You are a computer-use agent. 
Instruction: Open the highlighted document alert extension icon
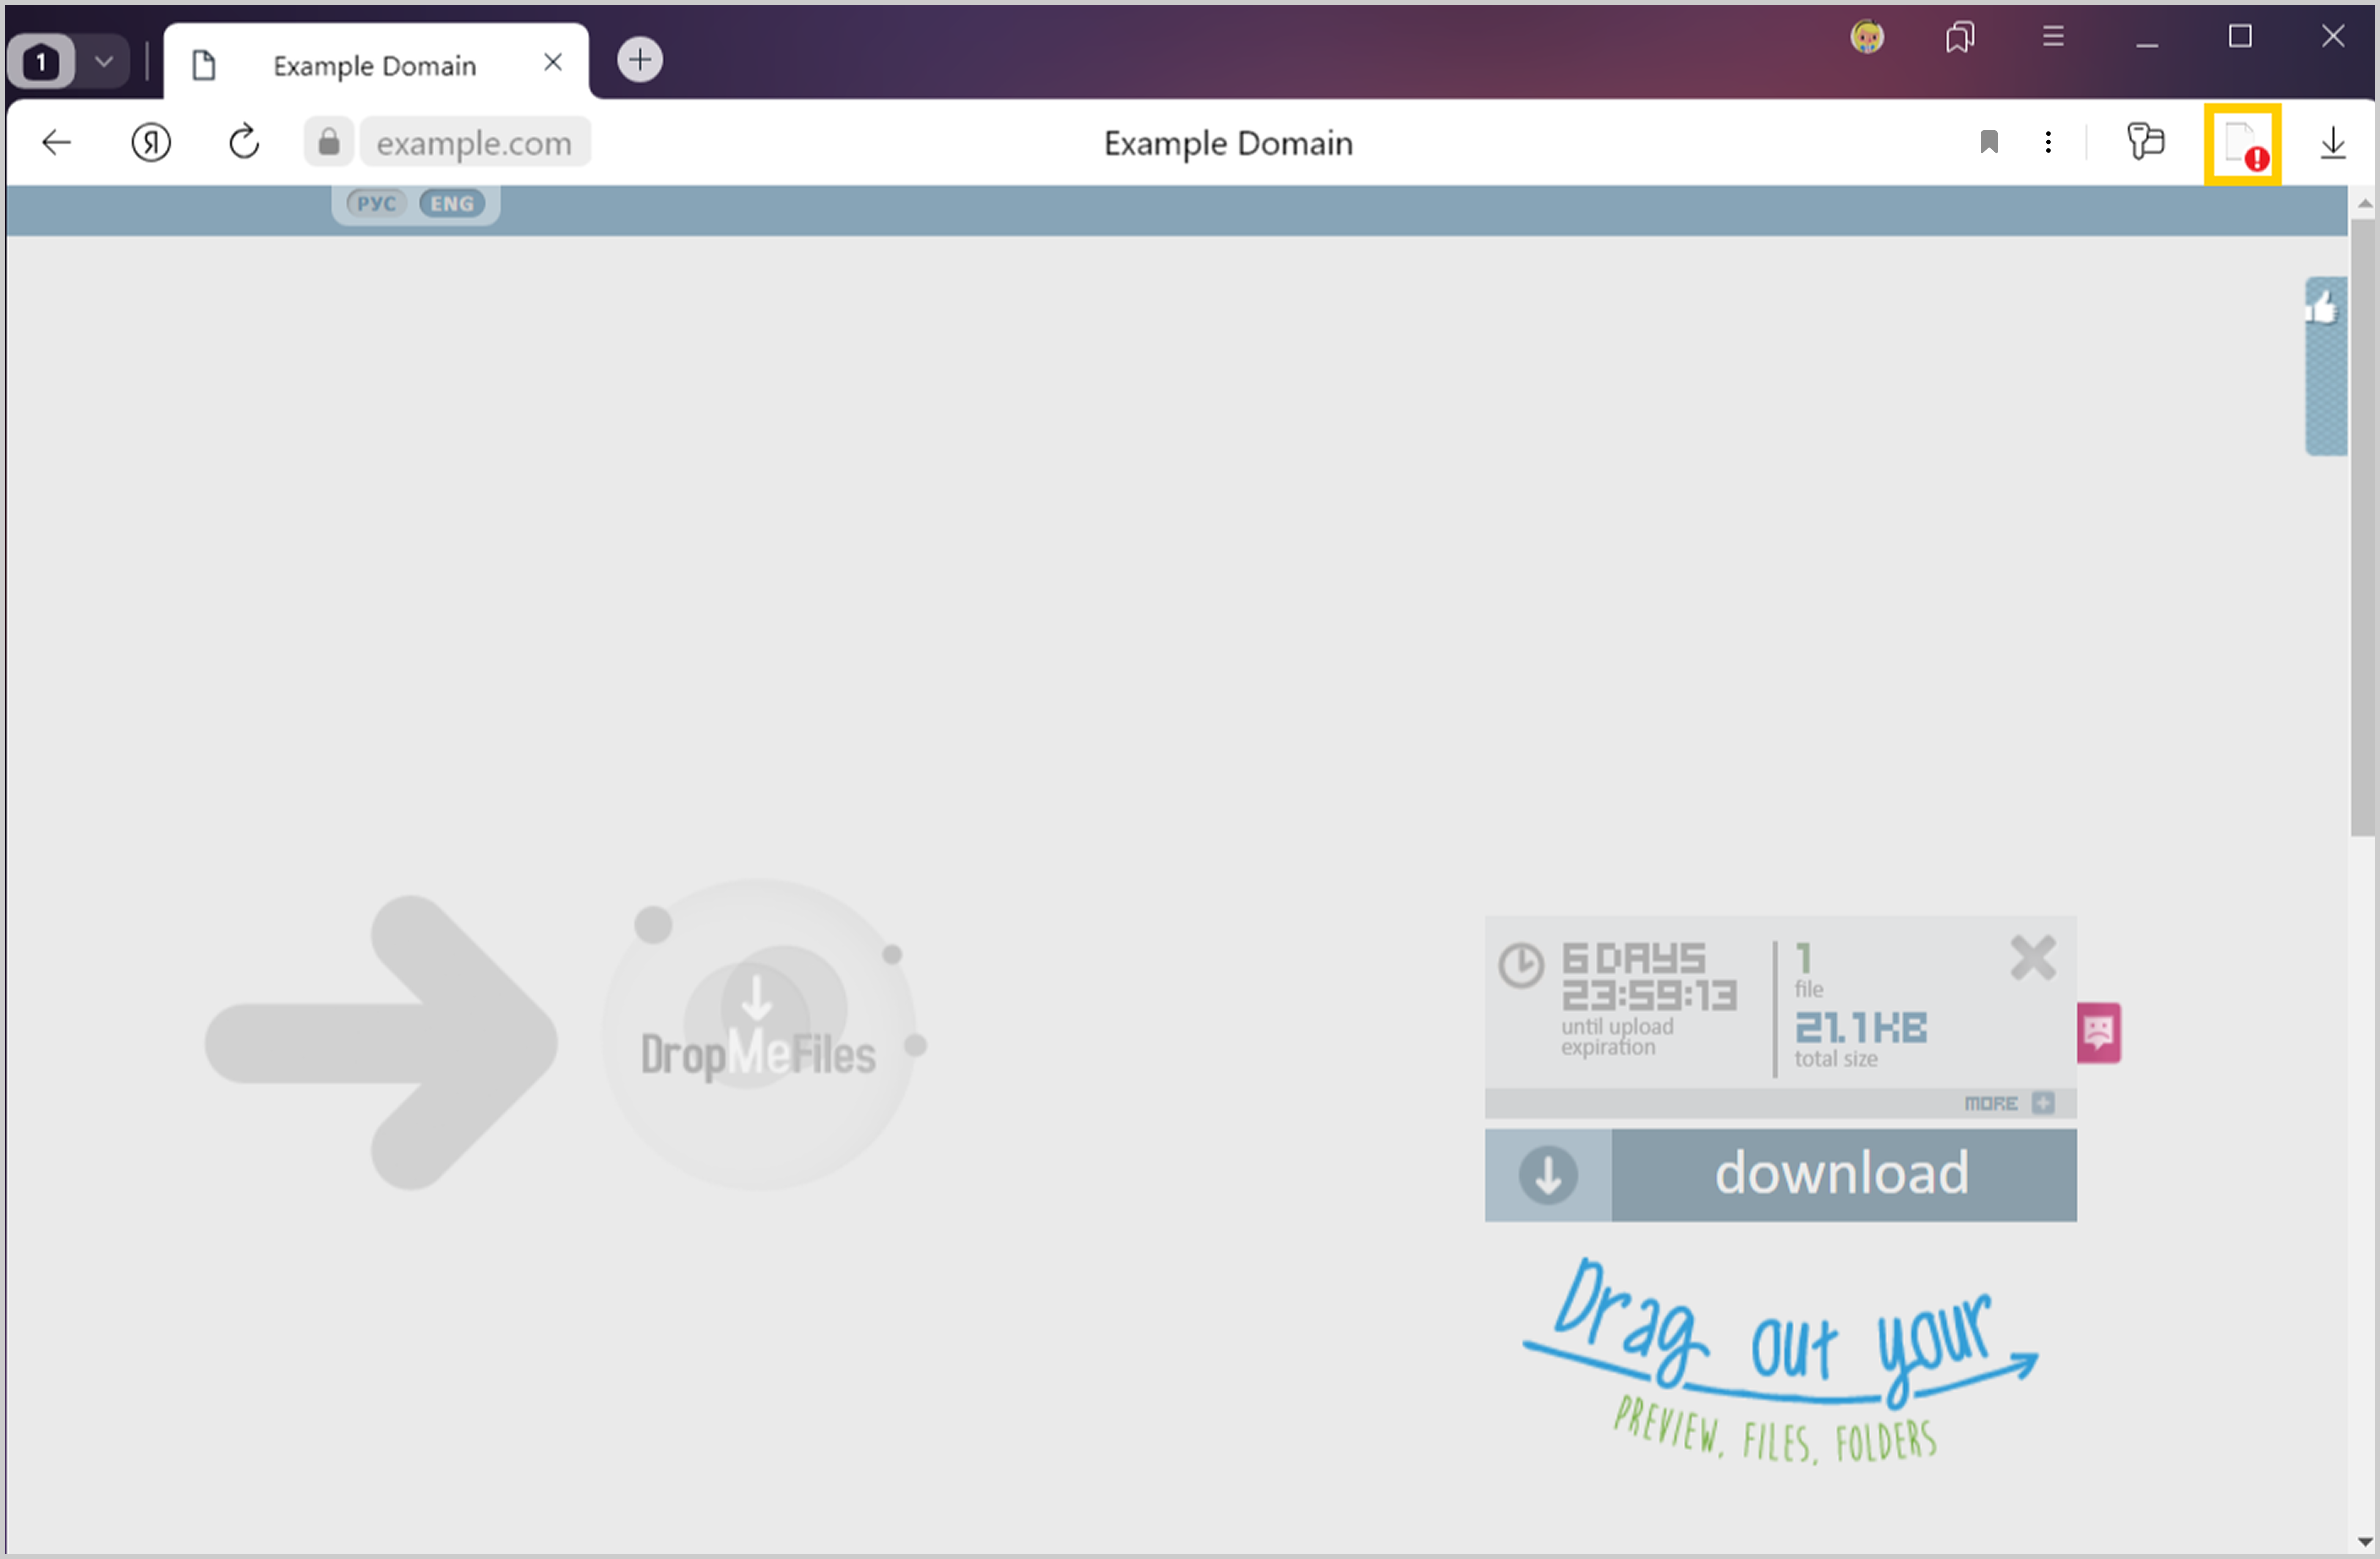pos(2242,145)
